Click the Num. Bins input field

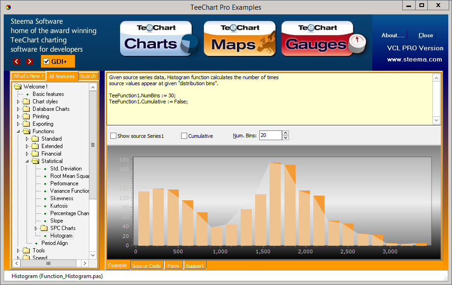(270, 136)
